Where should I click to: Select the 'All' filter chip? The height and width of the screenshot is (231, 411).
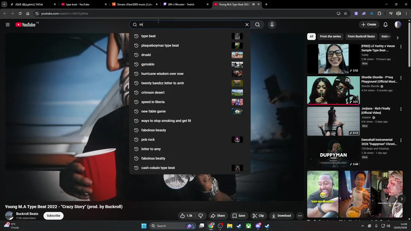(311, 36)
